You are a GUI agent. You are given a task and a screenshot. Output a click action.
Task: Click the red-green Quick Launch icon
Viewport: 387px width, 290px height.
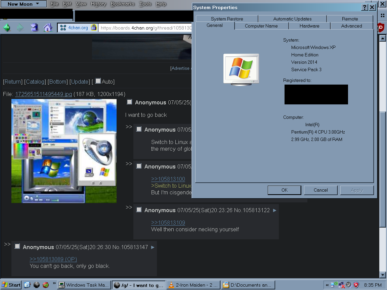pyautogui.click(x=46, y=285)
